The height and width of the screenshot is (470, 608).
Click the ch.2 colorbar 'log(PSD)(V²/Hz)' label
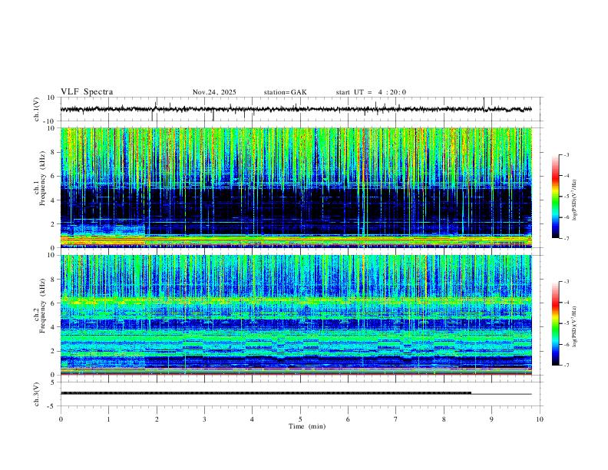point(574,327)
